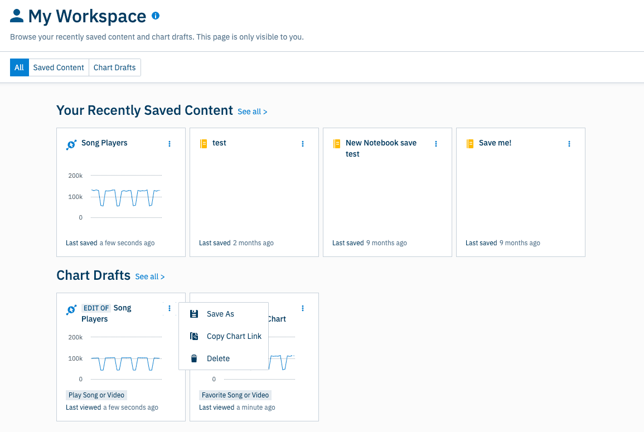Screen dimensions: 644x432
Task: Open three-dot menu on Save me! card
Action: [x=569, y=144]
